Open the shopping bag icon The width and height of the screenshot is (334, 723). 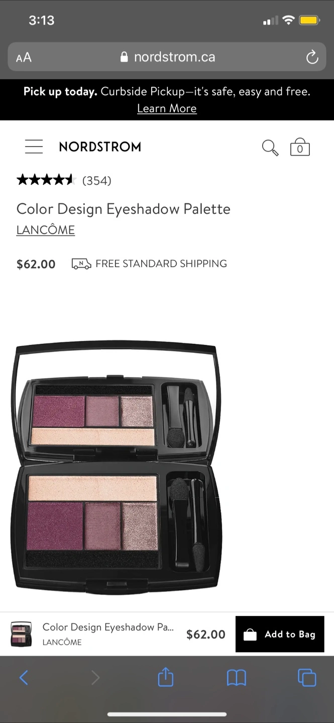(x=300, y=147)
